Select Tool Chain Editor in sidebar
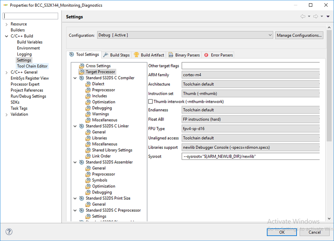The height and width of the screenshot is (241, 334). [x=32, y=66]
